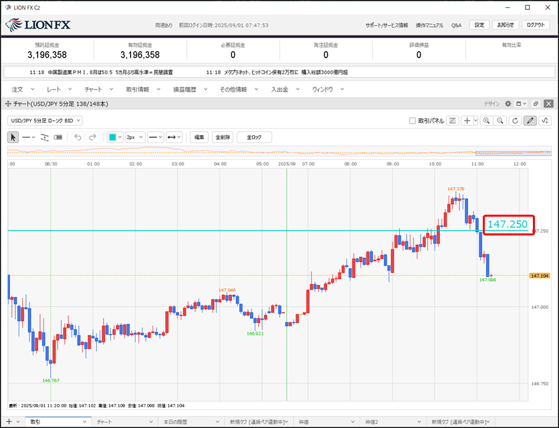The width and height of the screenshot is (559, 428).
Task: Open 設定 from the header
Action: click(479, 25)
